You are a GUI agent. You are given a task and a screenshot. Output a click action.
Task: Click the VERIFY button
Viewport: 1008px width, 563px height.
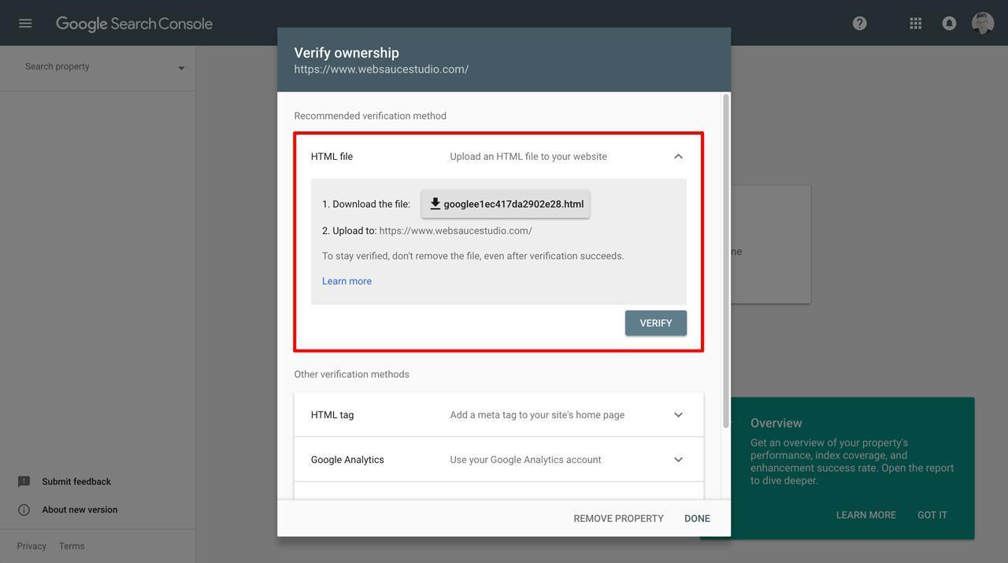point(656,323)
